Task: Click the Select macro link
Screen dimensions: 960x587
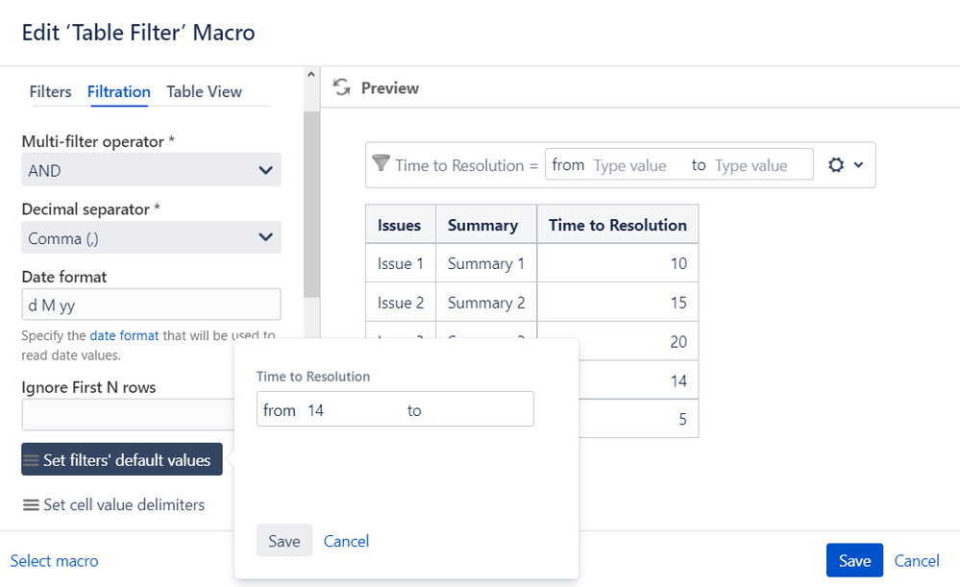Action: pyautogui.click(x=54, y=561)
